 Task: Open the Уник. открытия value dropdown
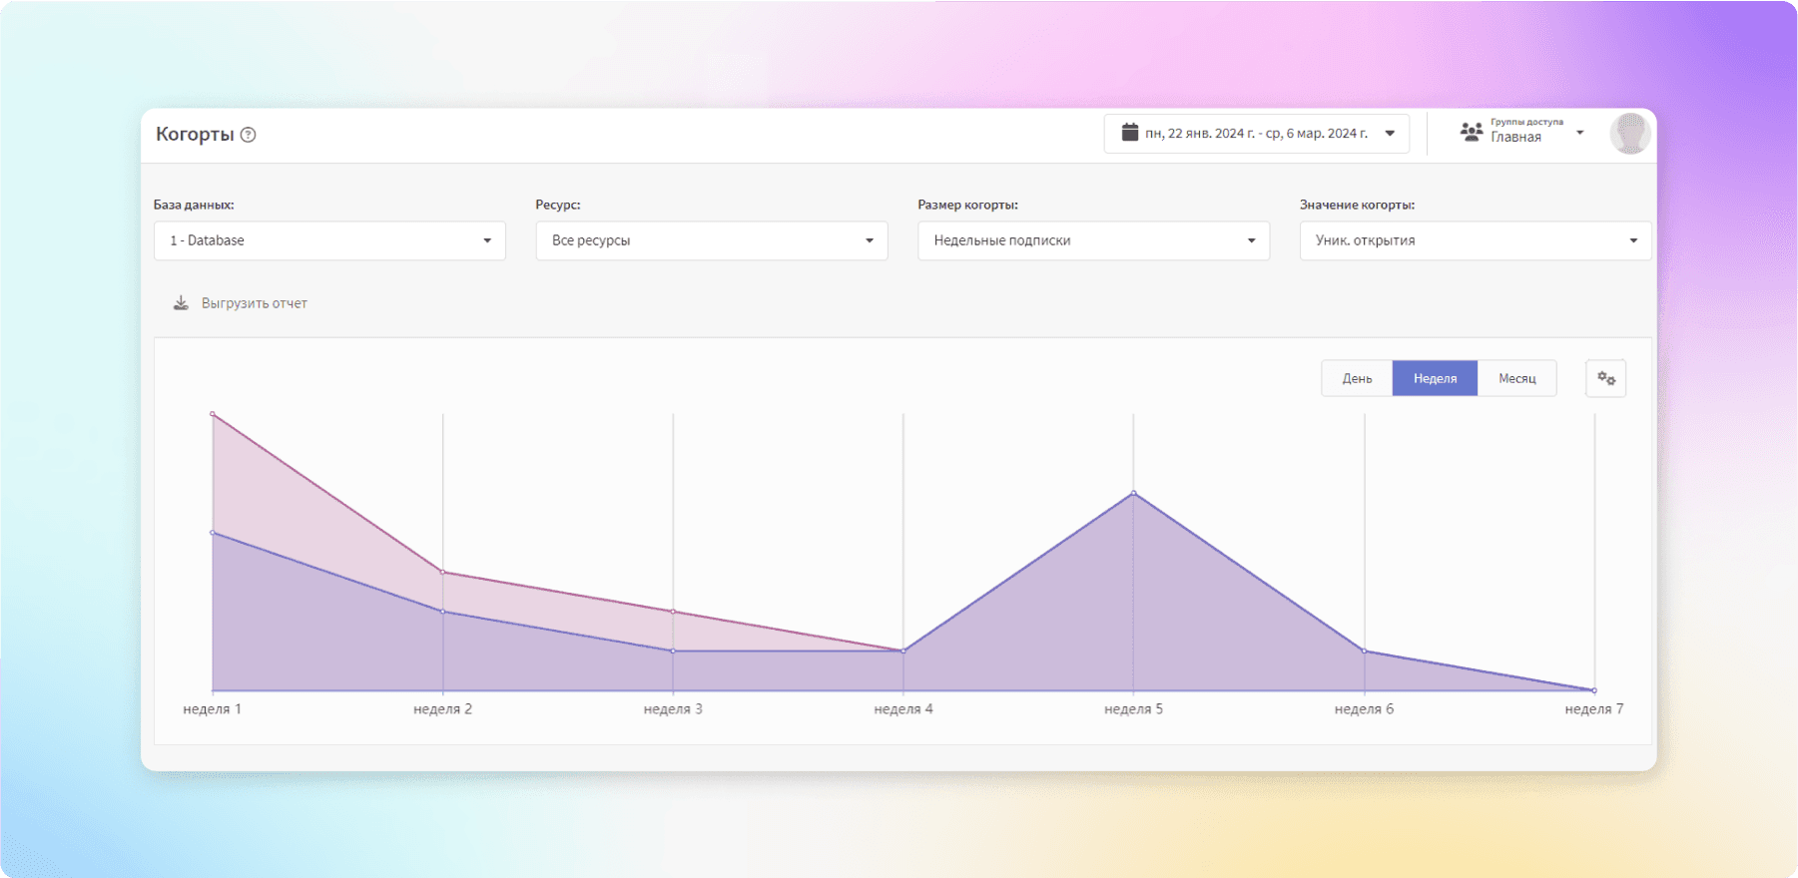1476,240
